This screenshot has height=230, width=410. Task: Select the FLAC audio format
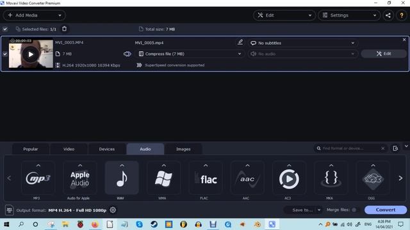(206, 178)
